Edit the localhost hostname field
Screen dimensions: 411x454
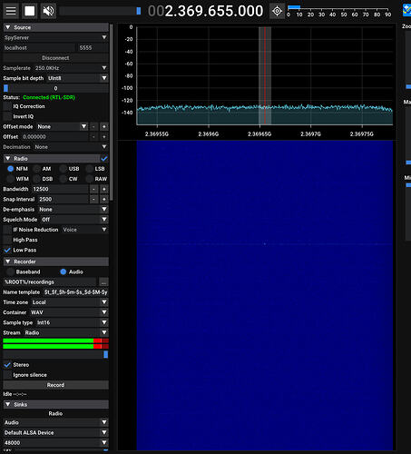tap(39, 48)
